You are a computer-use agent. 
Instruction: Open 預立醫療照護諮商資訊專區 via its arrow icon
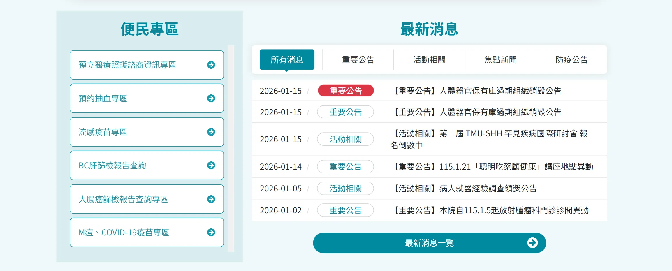pos(211,65)
